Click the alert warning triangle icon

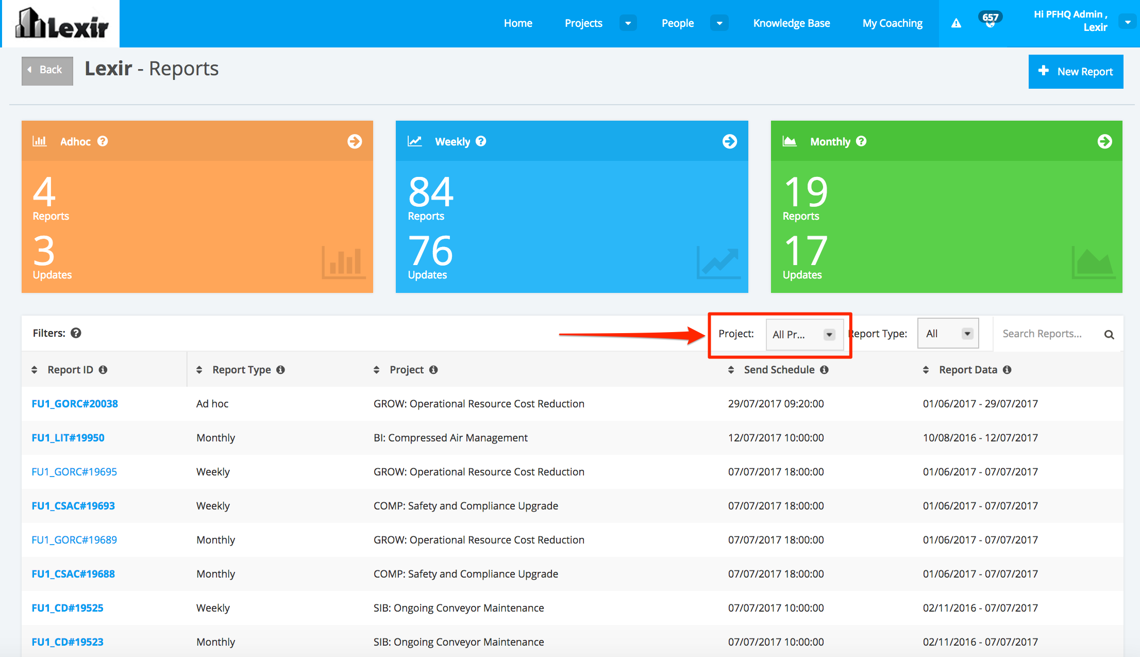(x=956, y=23)
